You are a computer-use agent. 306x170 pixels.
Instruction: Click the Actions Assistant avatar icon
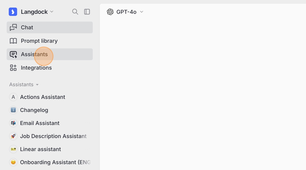(x=13, y=97)
